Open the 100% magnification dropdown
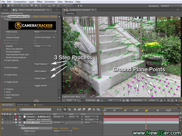 (x=71, y=100)
